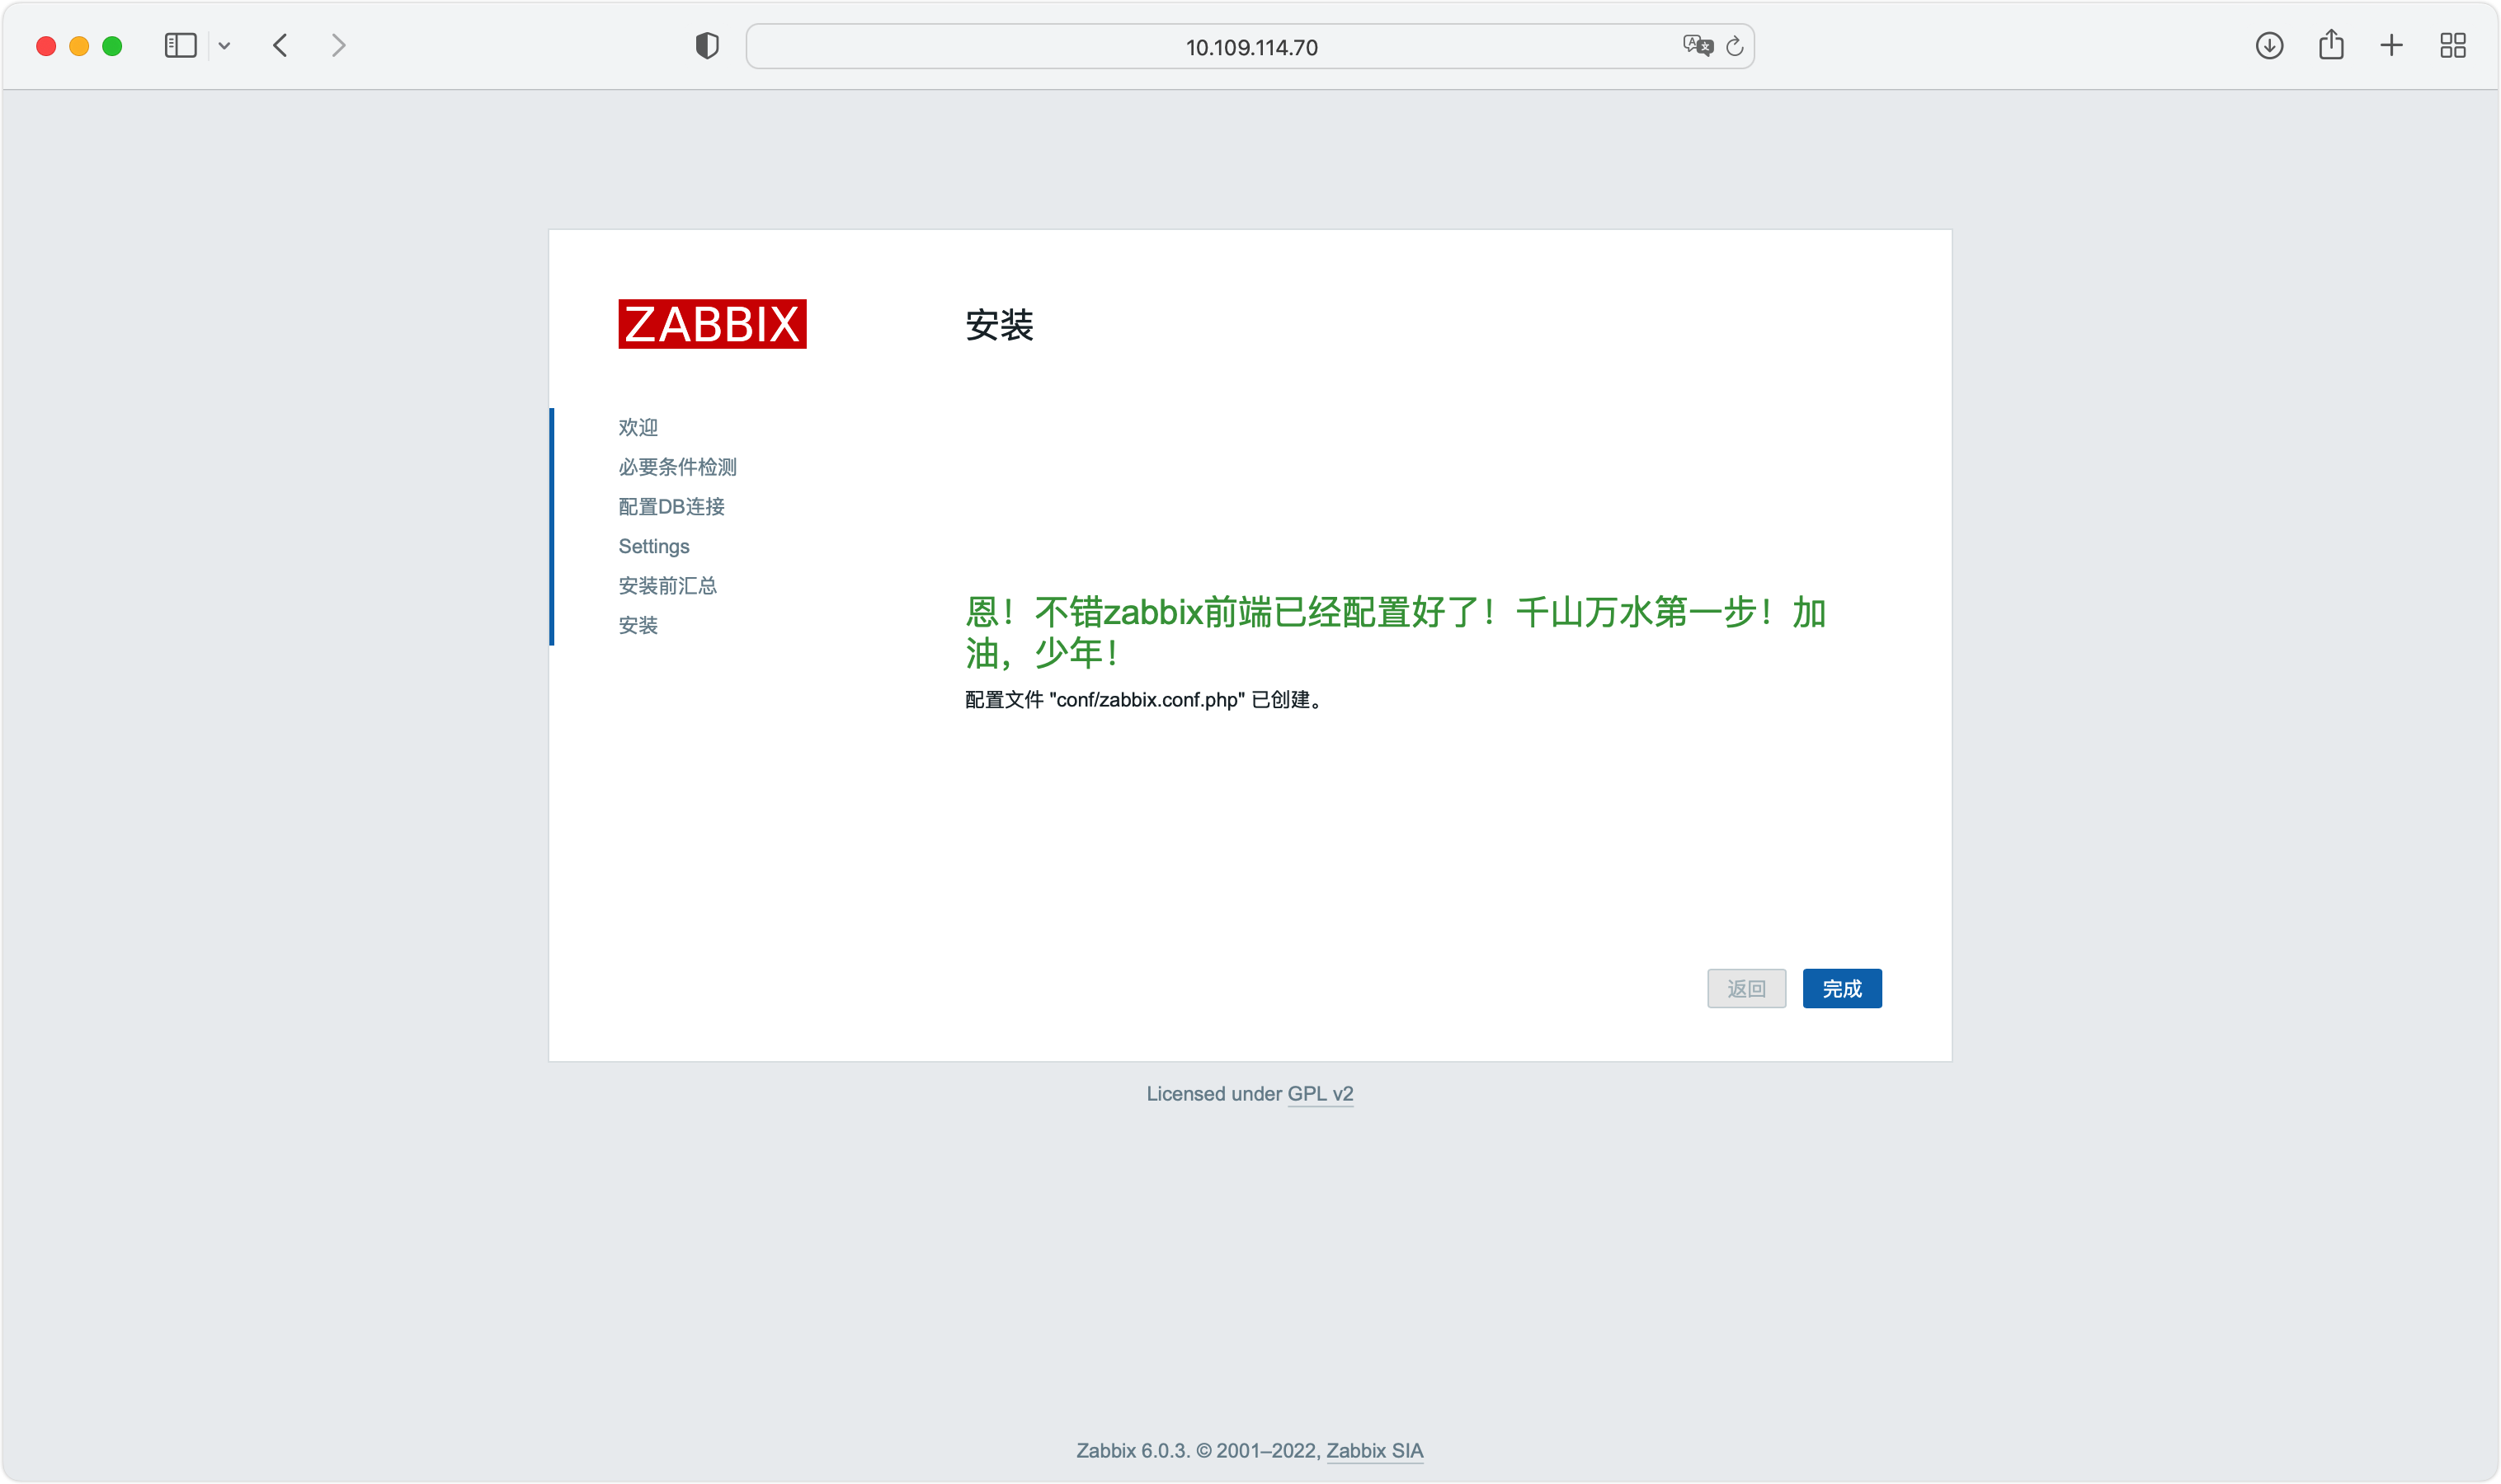Click the 完成 finish button
2501x1484 pixels.
pyautogui.click(x=1842, y=989)
